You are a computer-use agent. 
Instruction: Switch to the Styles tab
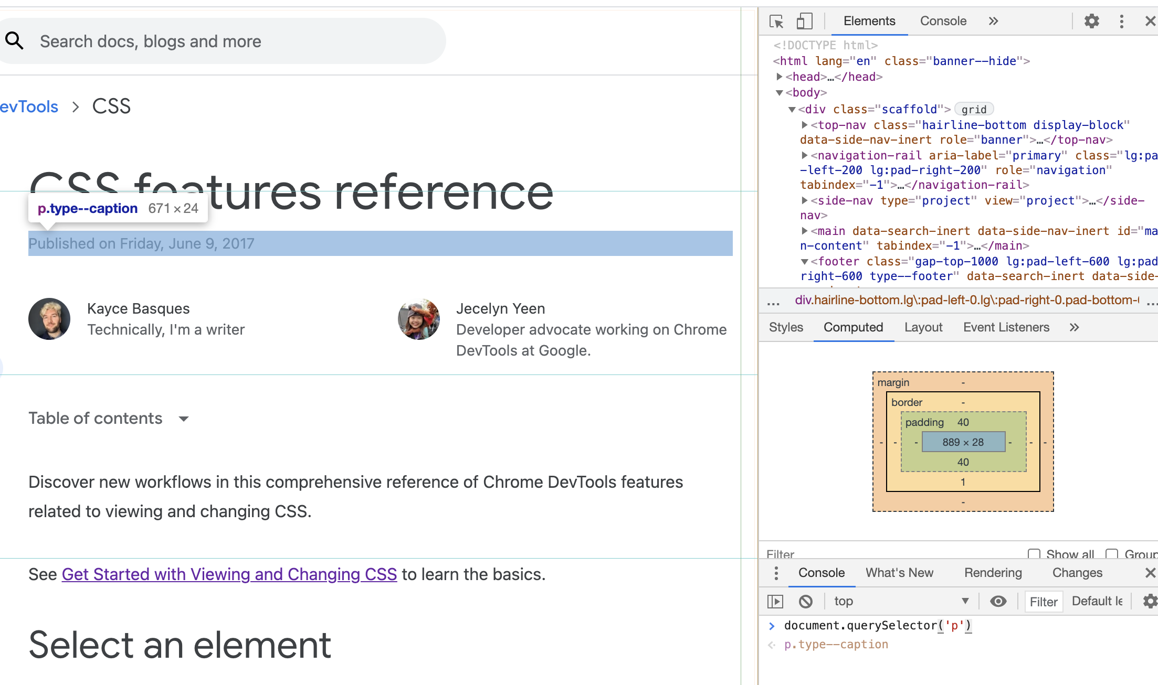click(x=786, y=327)
